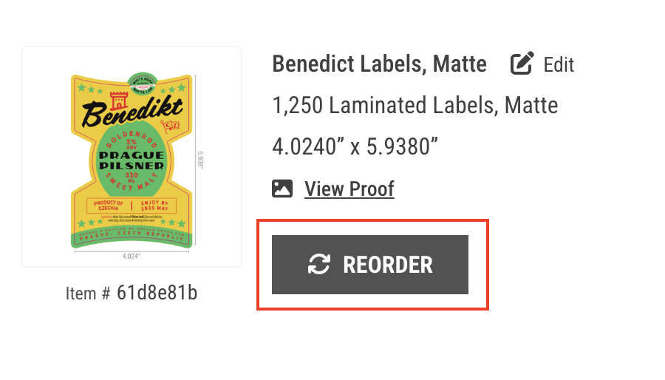The height and width of the screenshot is (380, 665).
Task: Click the green round badge atop label
Action: (x=143, y=84)
